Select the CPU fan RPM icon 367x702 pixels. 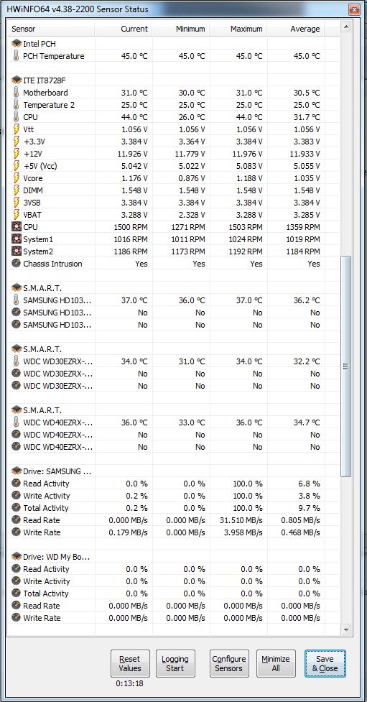(17, 227)
